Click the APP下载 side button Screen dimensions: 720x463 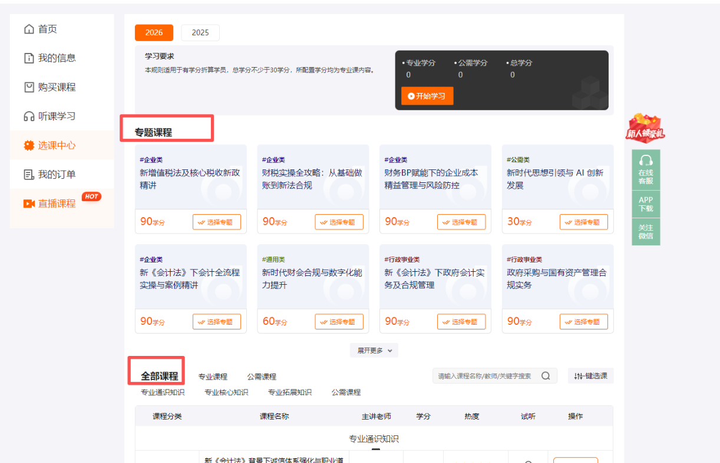click(646, 204)
